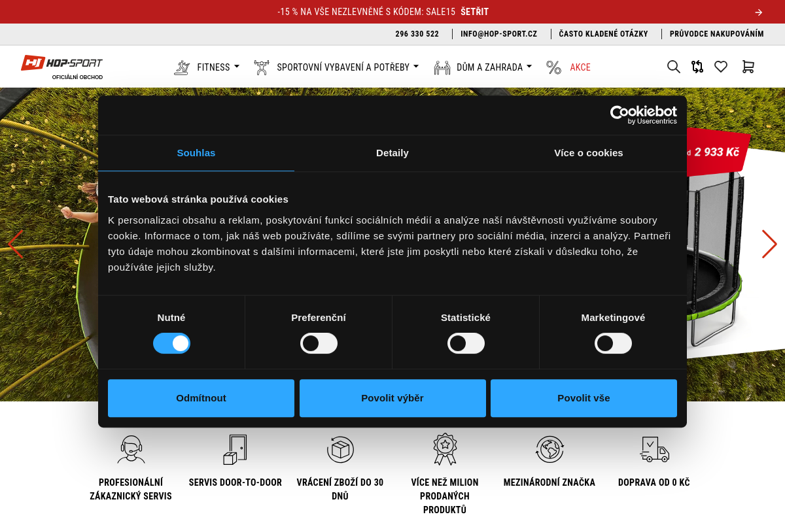The height and width of the screenshot is (523, 785).
Task: Show previous slide with left arrow
Action: coord(15,244)
